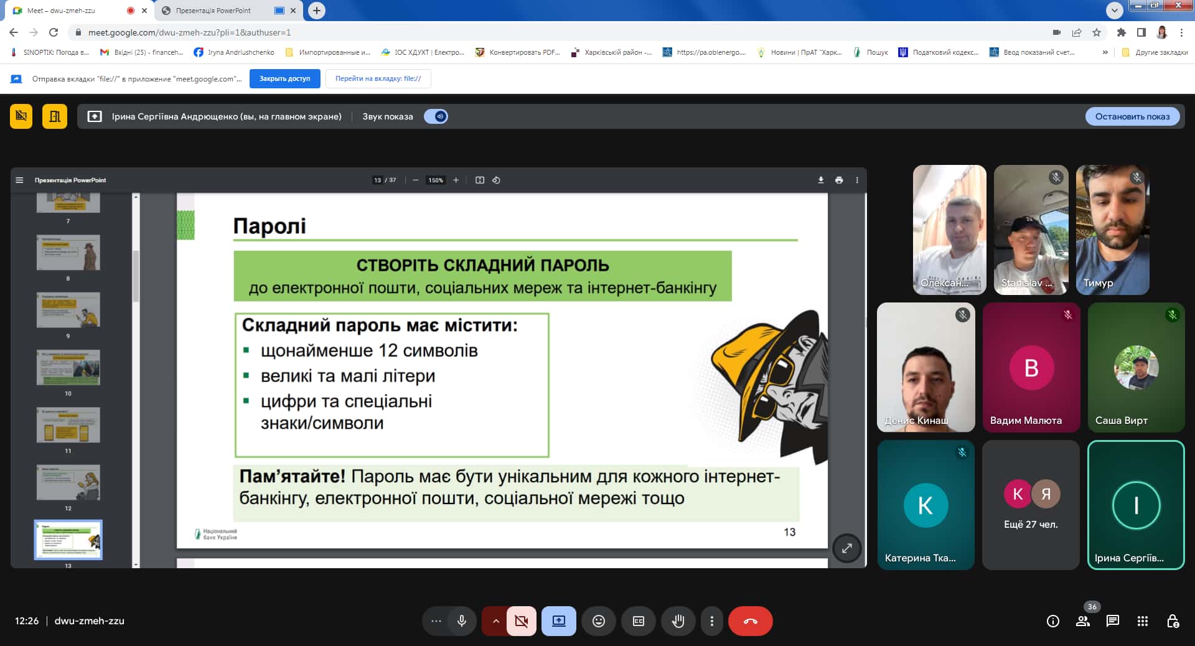Show the participants list icon
1195x646 pixels.
click(x=1083, y=621)
